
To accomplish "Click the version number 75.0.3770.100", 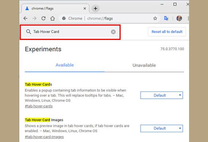I will pos(172,49).
